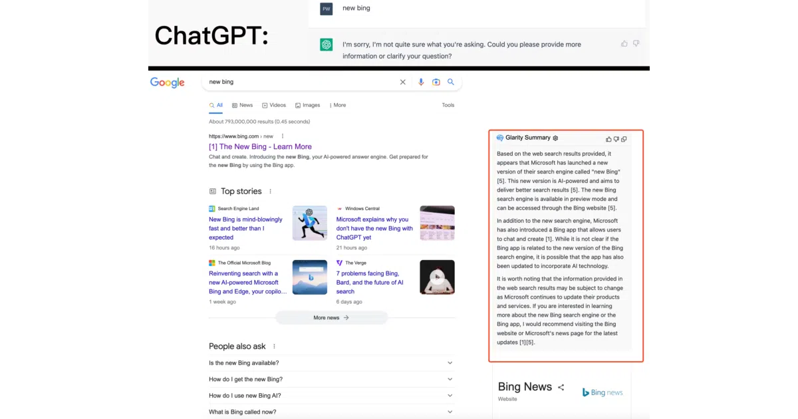Click the Bing news logo
Screen dimensions: 798x419
pyautogui.click(x=602, y=392)
